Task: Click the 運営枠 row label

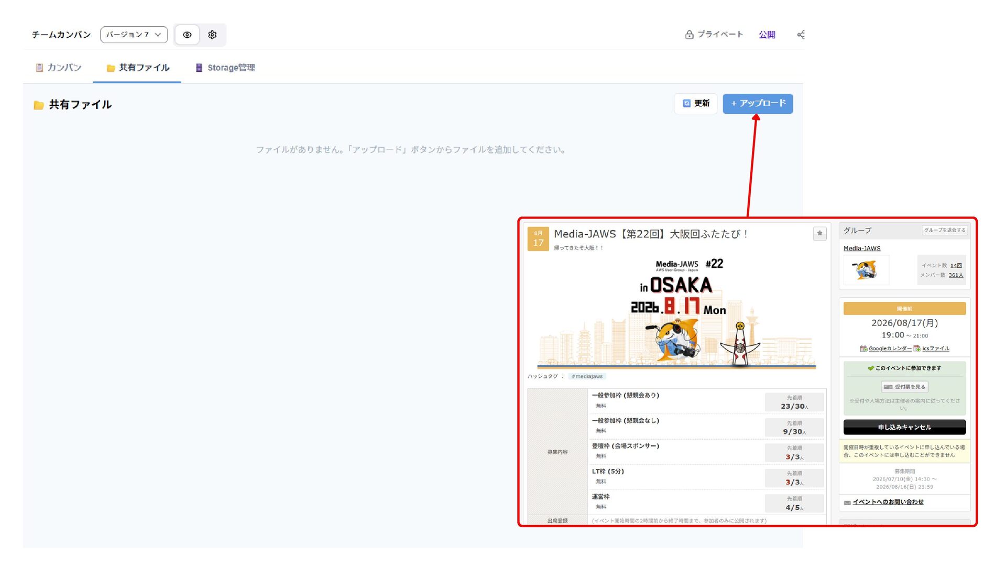Action: pyautogui.click(x=601, y=497)
